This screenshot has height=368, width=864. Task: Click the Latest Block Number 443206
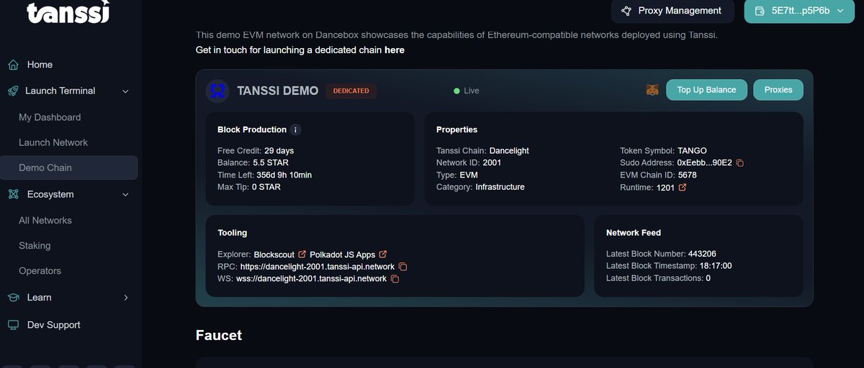coord(703,254)
